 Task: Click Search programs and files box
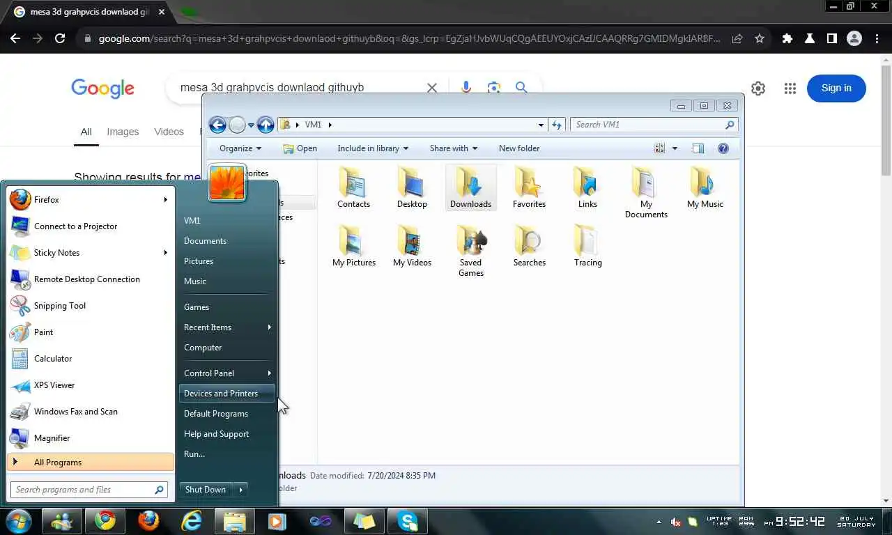pos(89,490)
